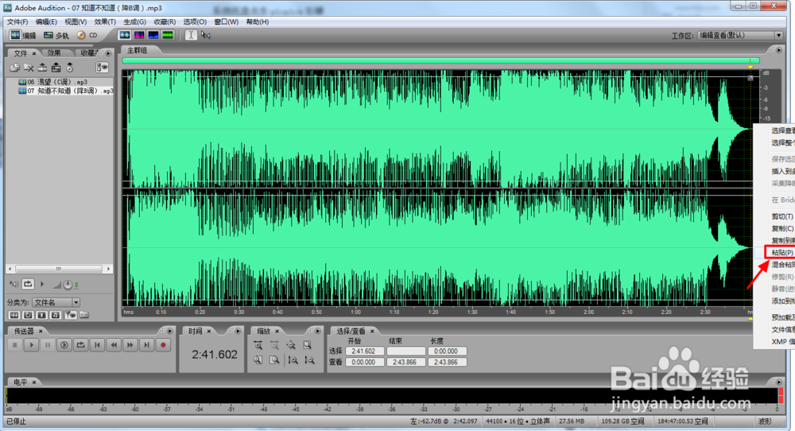The image size is (795, 431).
Task: Open the 生成(G) menu
Action: coord(134,21)
